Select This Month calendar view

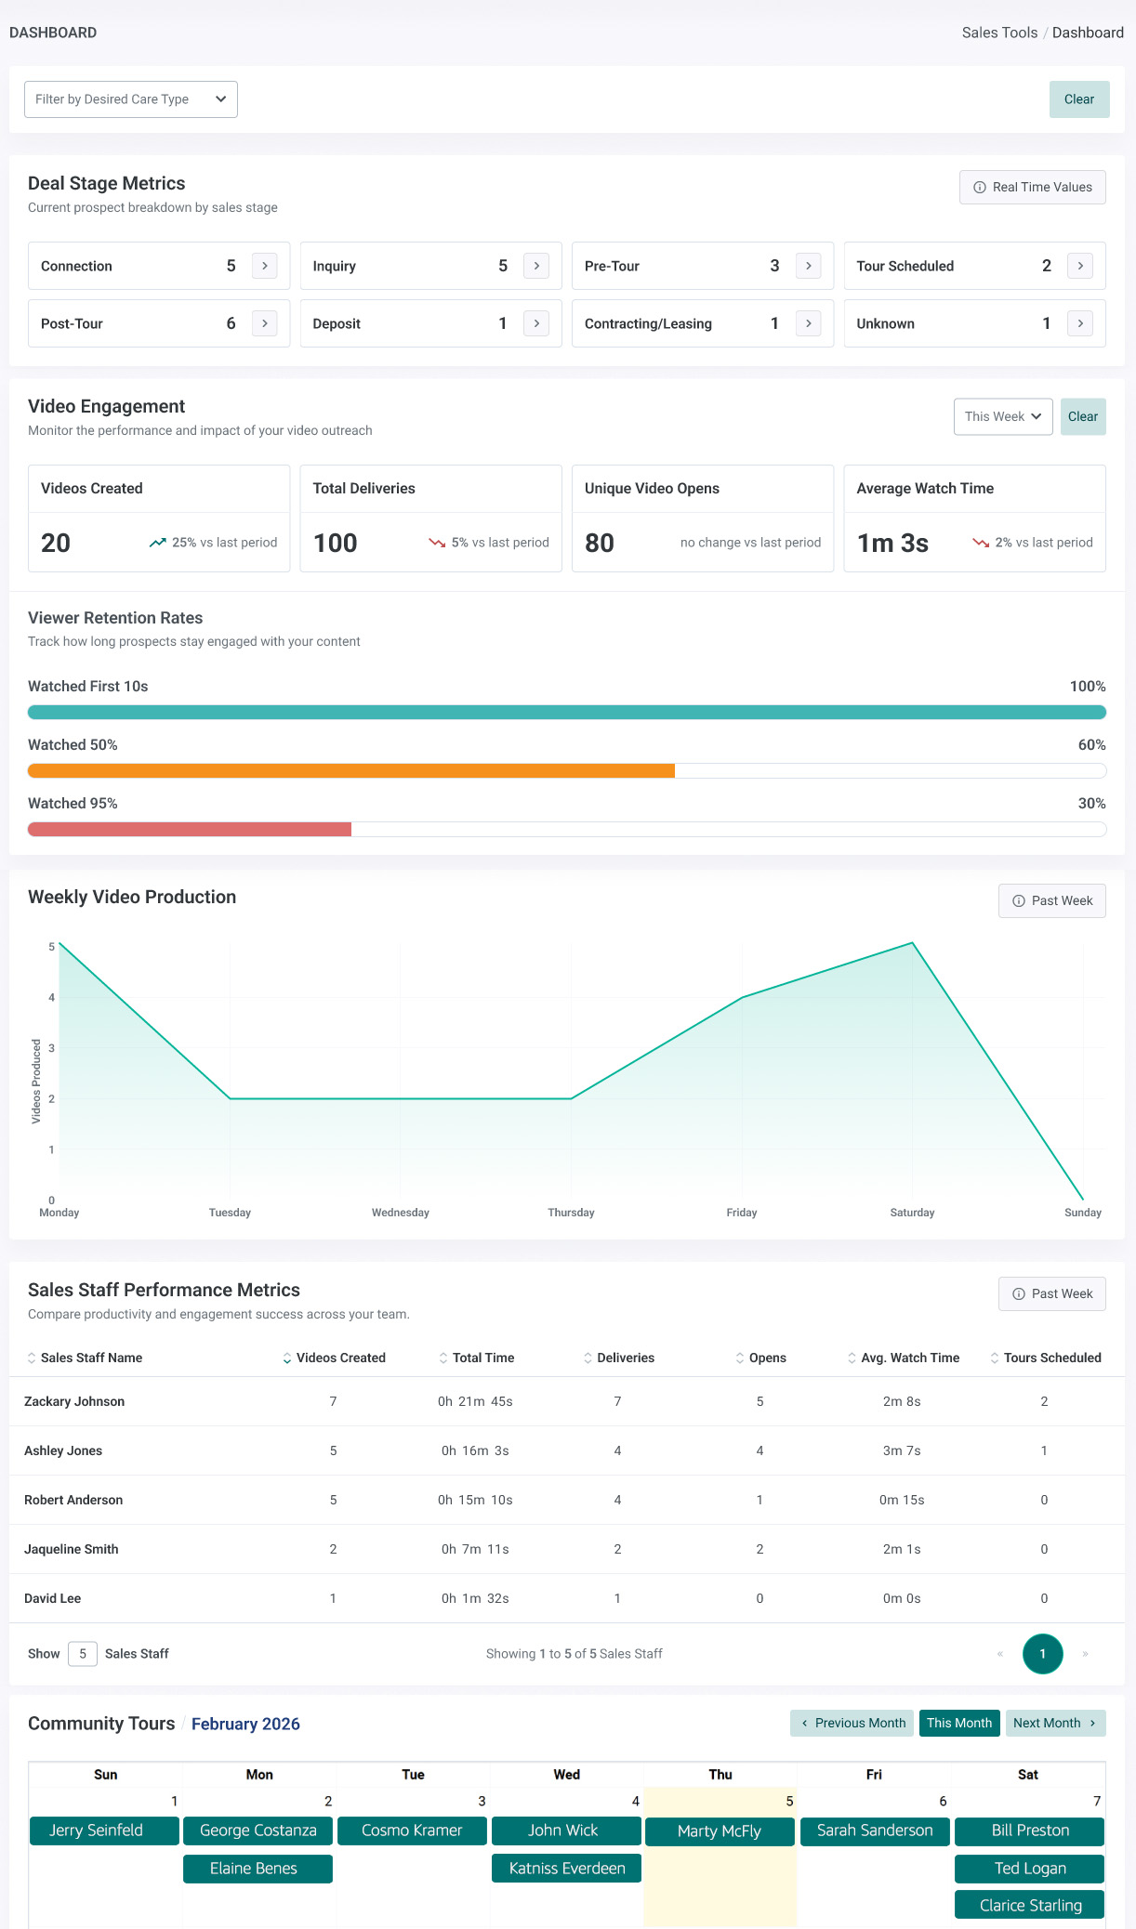(959, 1723)
